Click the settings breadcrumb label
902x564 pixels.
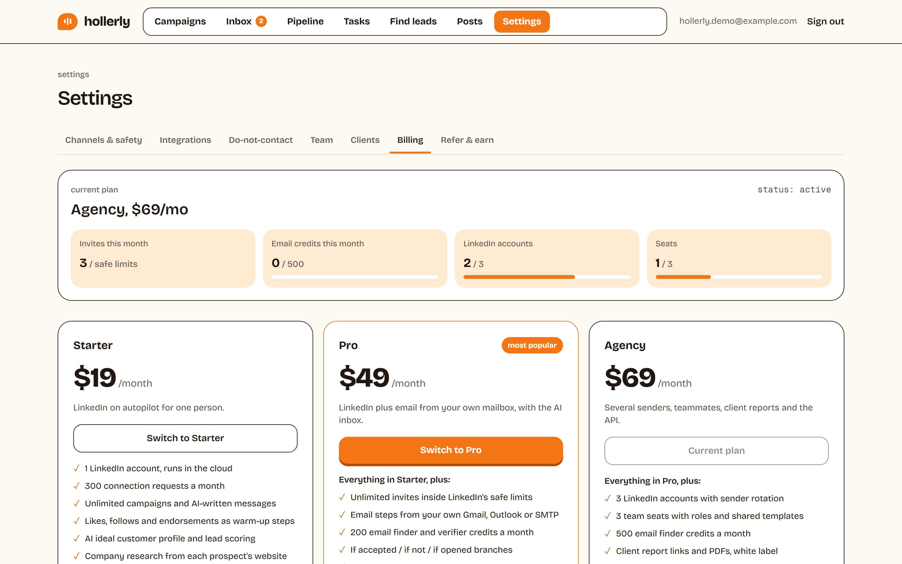point(73,74)
